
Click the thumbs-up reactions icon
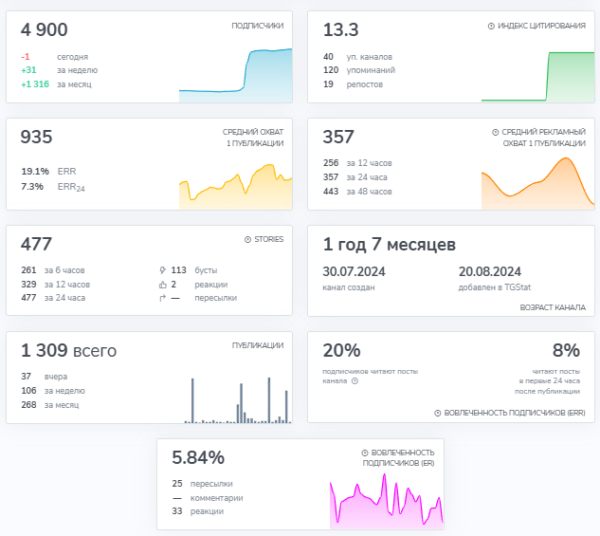tap(163, 285)
